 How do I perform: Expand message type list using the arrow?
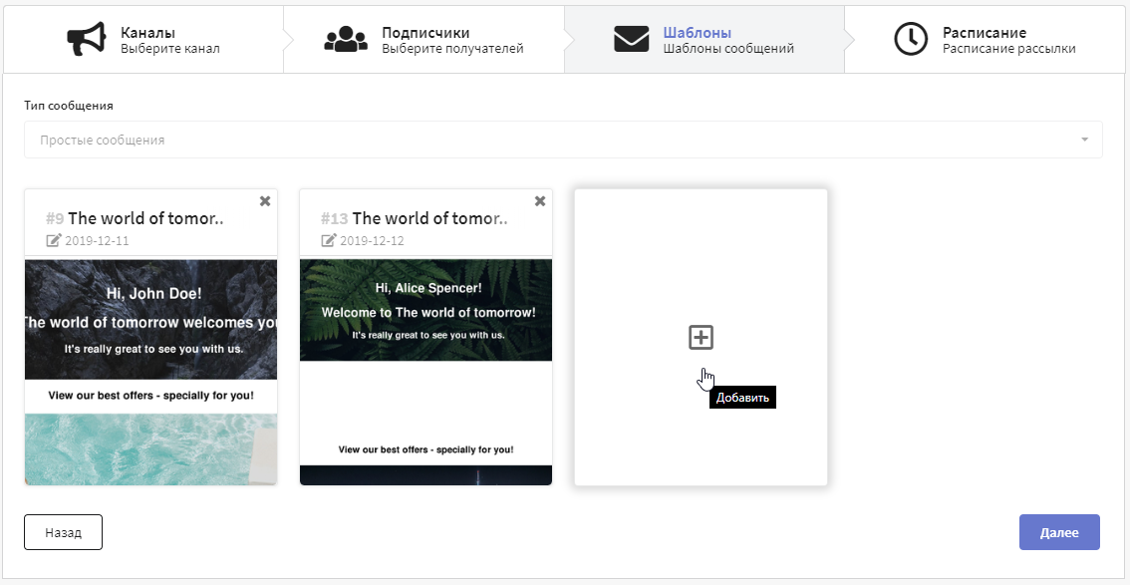click(x=1084, y=141)
